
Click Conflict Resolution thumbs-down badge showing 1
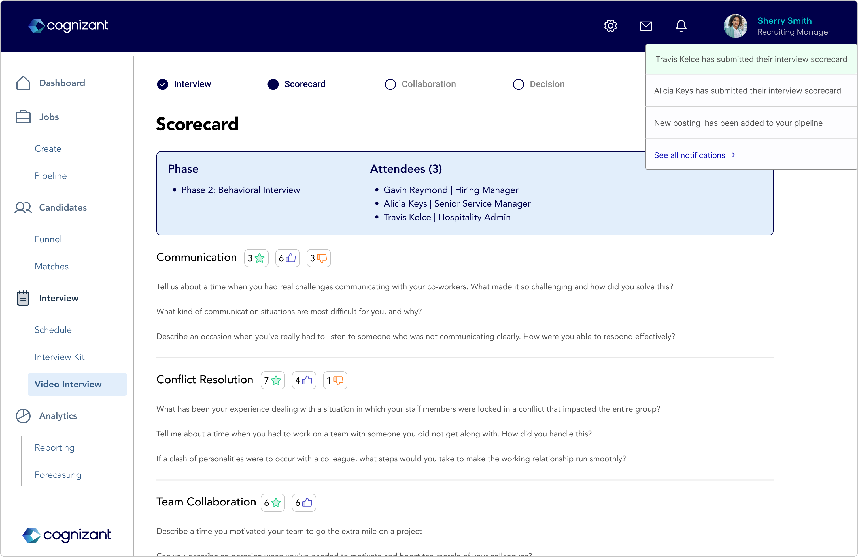coord(335,380)
